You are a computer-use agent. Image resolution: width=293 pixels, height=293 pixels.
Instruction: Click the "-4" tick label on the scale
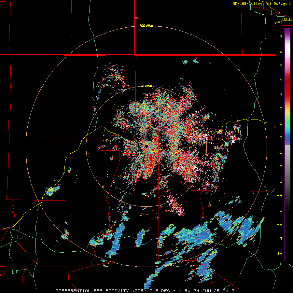[x=280, y=196]
